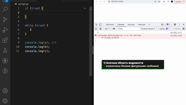Switch to the Console tab
This screenshot has width=186, height=105.
tap(121, 24)
